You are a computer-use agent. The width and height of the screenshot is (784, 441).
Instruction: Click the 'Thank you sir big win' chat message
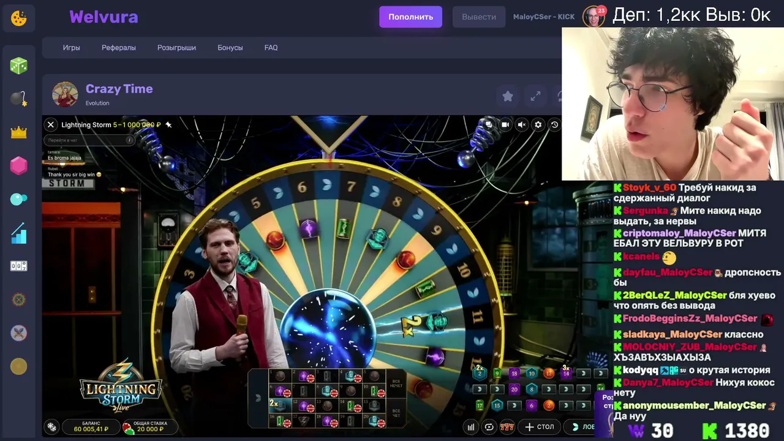pyautogui.click(x=75, y=175)
